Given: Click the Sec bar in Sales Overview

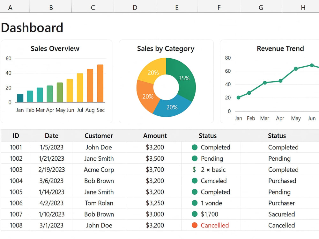Looking at the screenshot, I should point(100,83).
